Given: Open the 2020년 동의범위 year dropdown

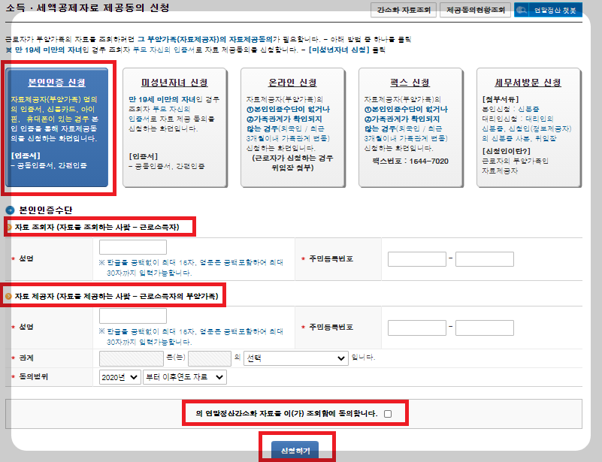Looking at the screenshot, I should 118,378.
